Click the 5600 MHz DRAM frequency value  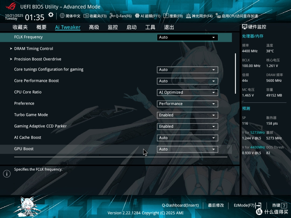coord(274,81)
